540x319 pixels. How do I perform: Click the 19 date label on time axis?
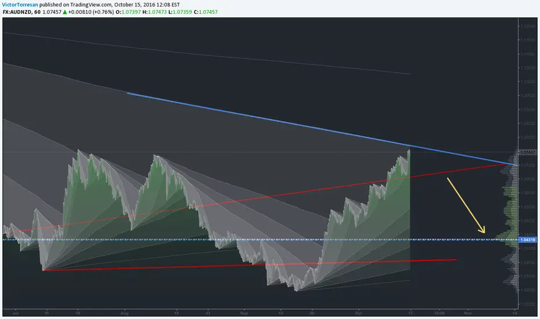coord(78,313)
